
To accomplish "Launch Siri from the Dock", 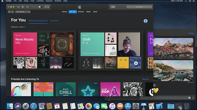I will click(x=18, y=106).
